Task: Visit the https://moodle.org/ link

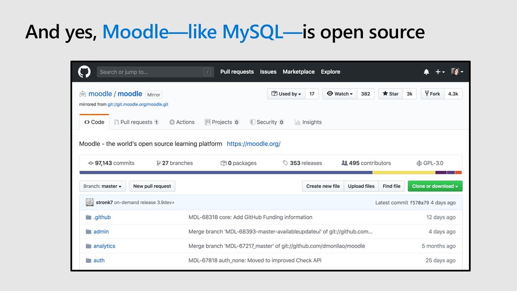Action: (x=253, y=144)
